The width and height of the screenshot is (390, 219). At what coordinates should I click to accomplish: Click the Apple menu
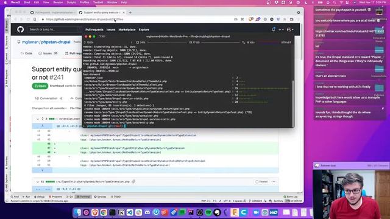(5, 2)
